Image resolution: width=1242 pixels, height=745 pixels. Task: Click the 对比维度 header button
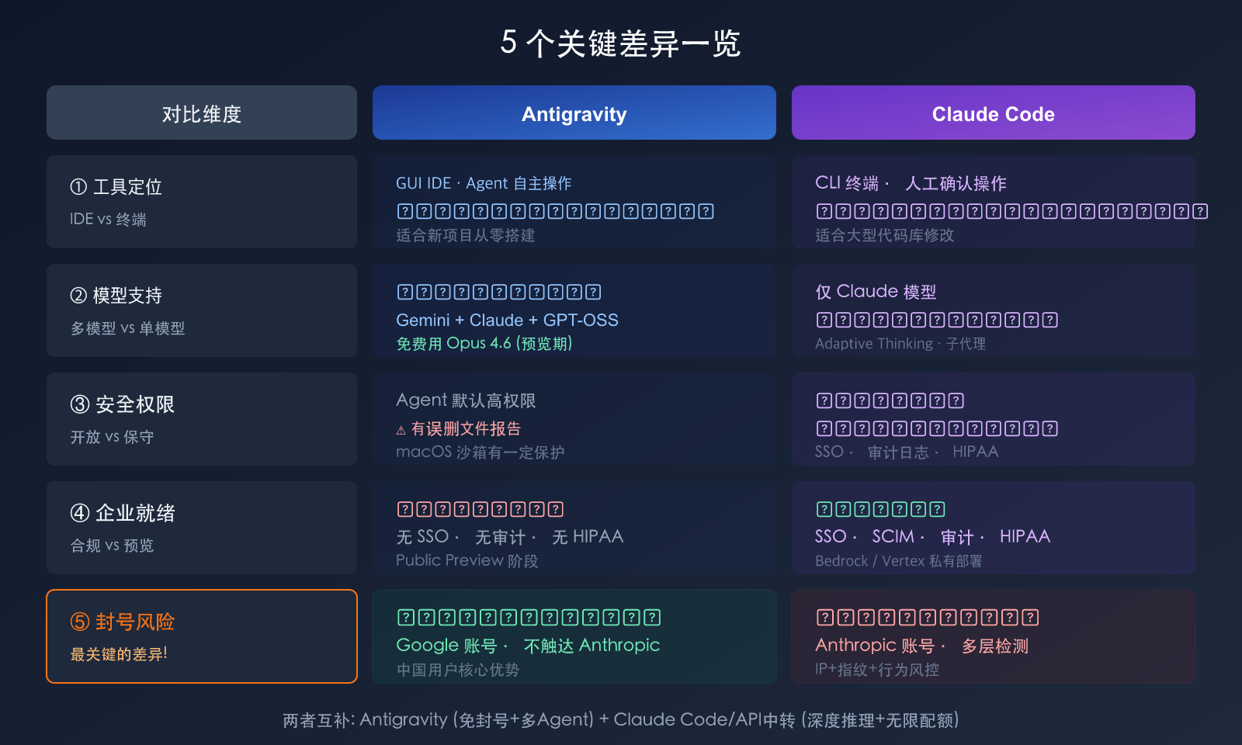tap(201, 113)
